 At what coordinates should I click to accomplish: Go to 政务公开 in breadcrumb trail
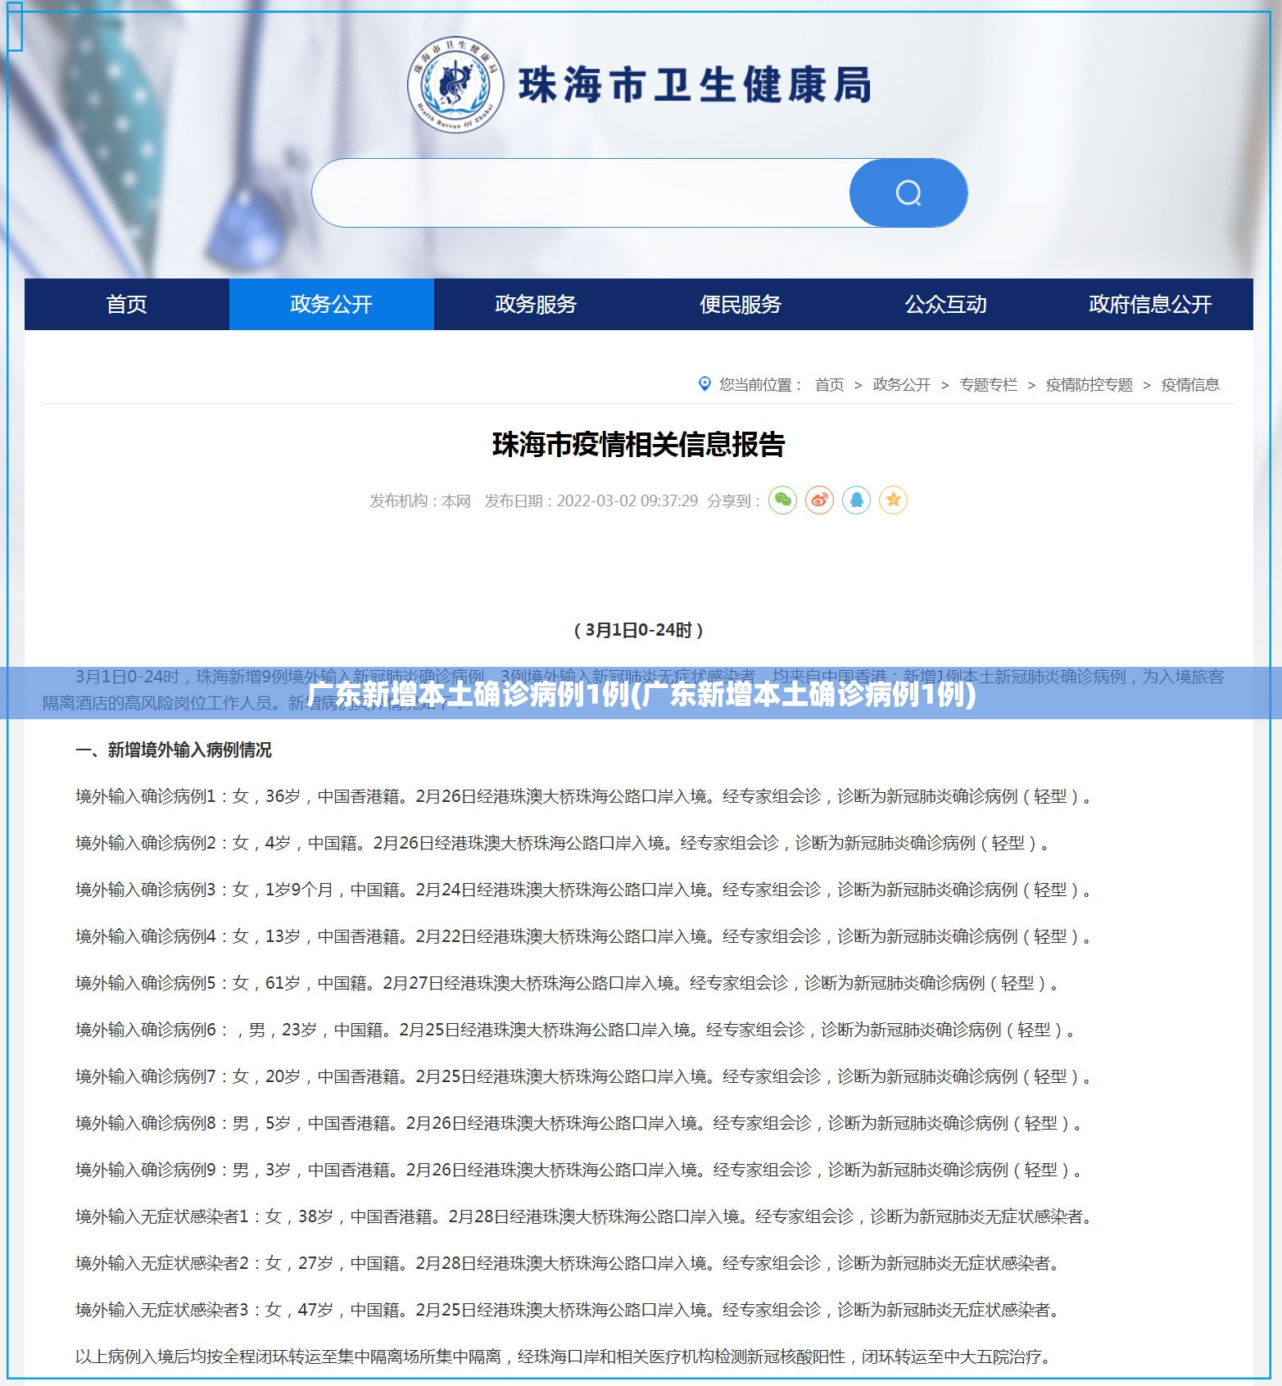point(901,384)
